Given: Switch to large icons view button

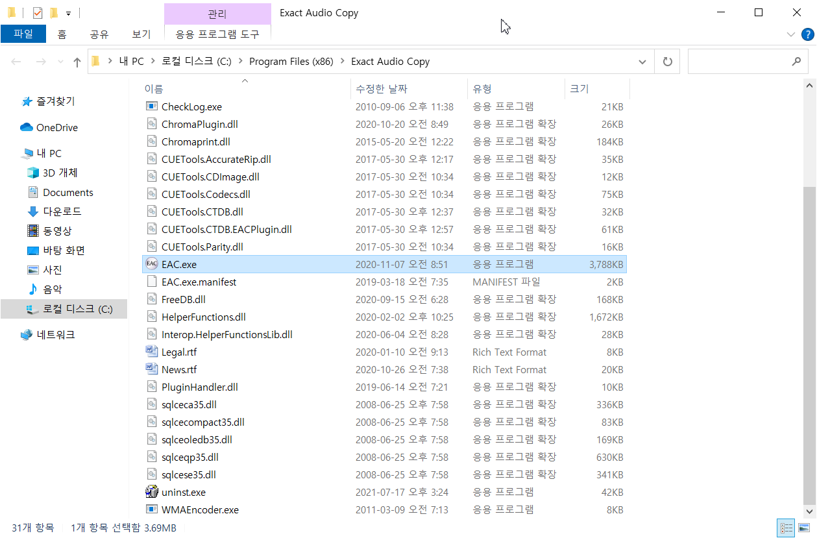Looking at the screenshot, I should [804, 528].
